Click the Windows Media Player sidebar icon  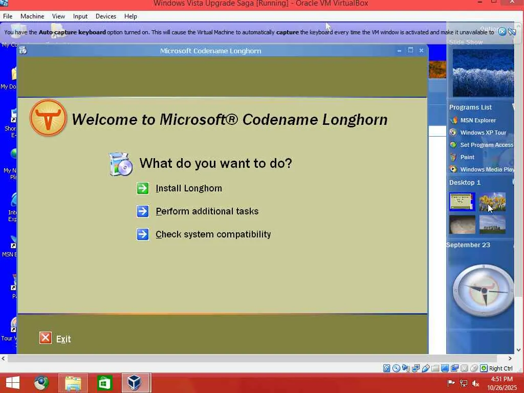453,169
